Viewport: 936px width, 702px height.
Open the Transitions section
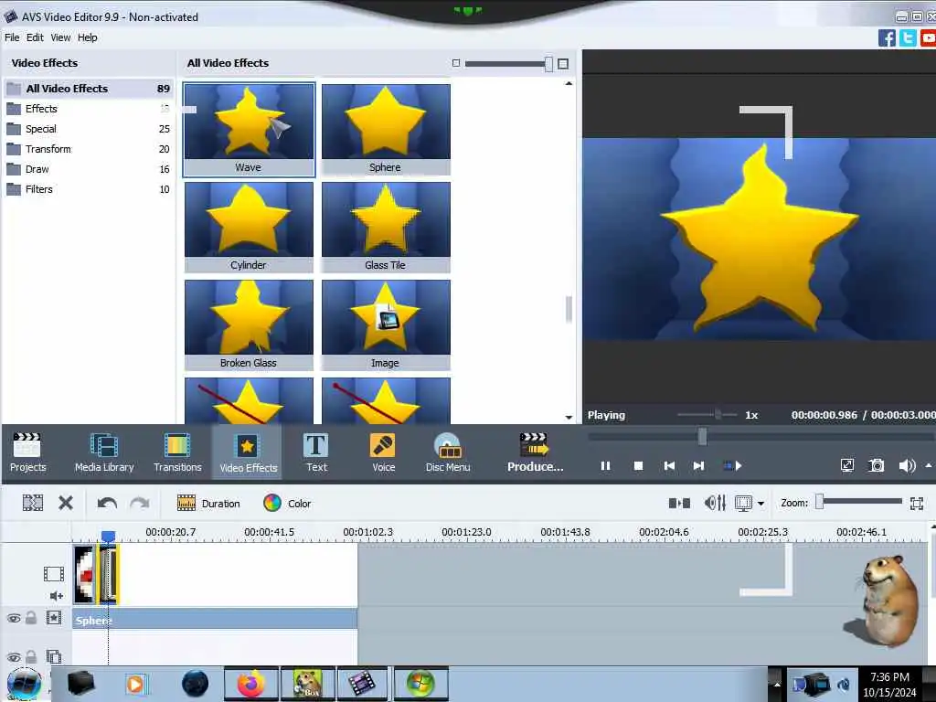tap(177, 452)
